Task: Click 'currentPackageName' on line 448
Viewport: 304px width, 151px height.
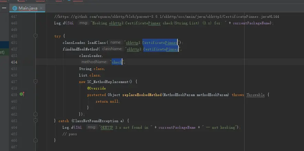Action: pyautogui.click(x=251, y=23)
